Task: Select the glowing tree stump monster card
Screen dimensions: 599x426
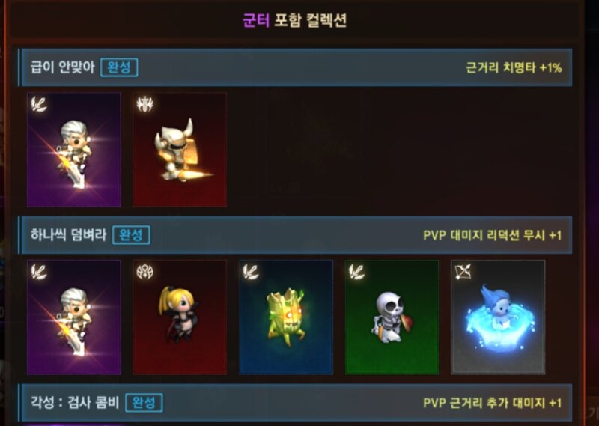Action: coord(286,317)
